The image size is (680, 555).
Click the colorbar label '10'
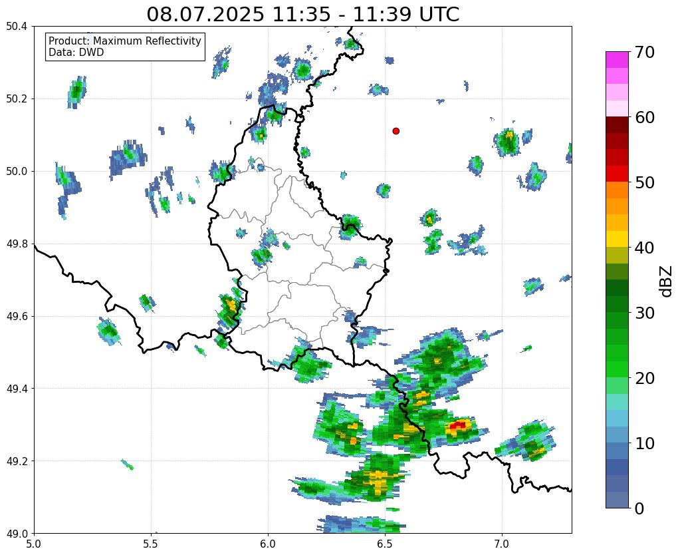[643, 443]
